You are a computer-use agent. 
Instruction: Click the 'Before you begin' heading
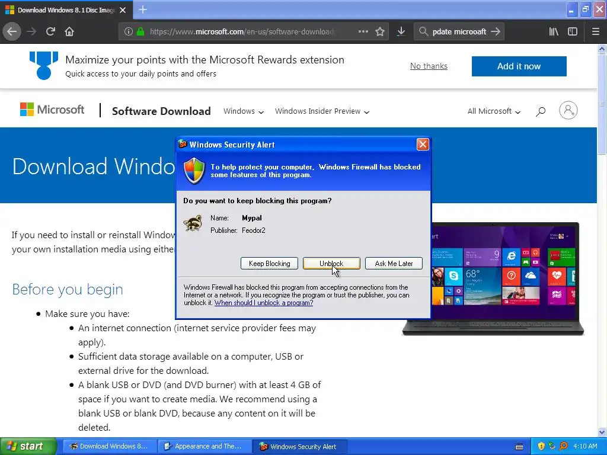coord(68,289)
